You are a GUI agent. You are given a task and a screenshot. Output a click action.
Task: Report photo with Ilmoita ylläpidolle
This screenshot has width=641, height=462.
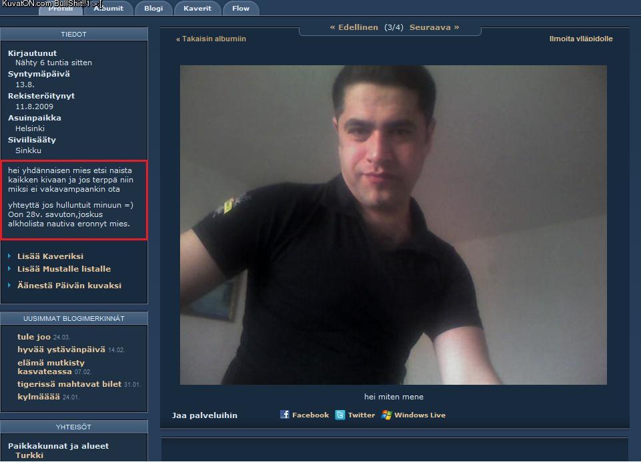[581, 39]
